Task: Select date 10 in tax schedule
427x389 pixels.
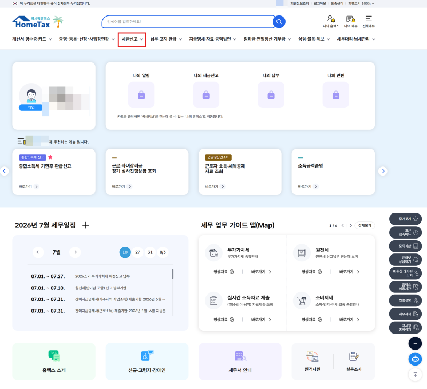Action: pyautogui.click(x=125, y=252)
